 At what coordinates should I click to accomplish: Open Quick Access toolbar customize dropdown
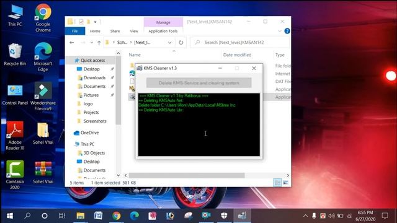95,22
